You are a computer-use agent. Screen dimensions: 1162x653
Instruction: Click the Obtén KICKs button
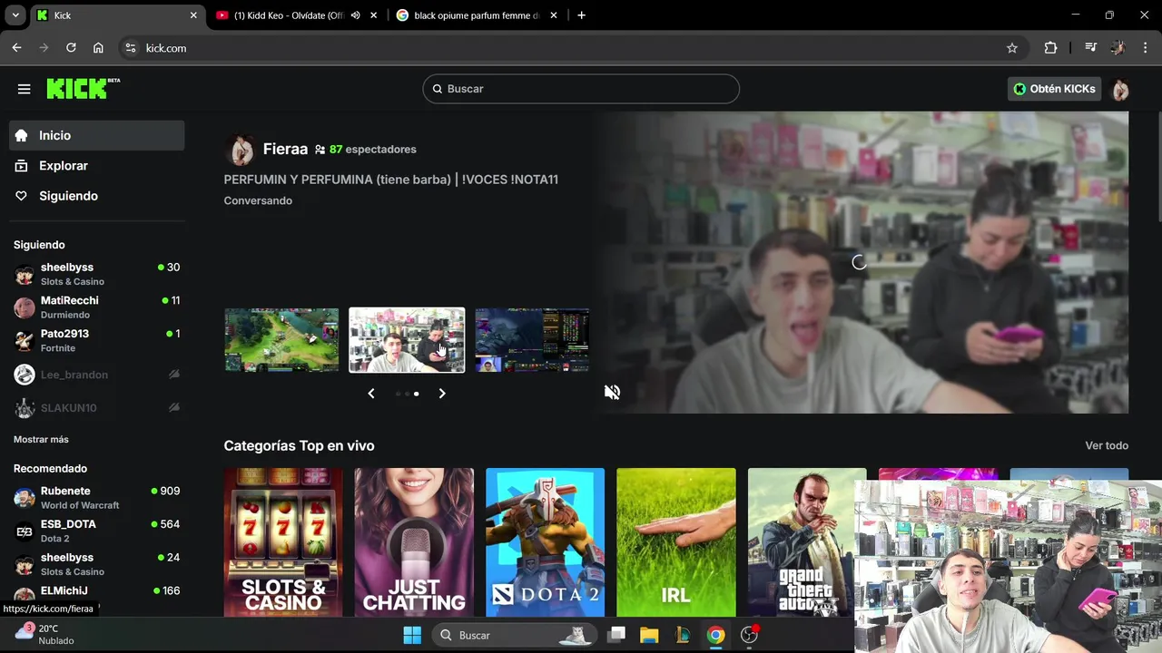(x=1054, y=89)
